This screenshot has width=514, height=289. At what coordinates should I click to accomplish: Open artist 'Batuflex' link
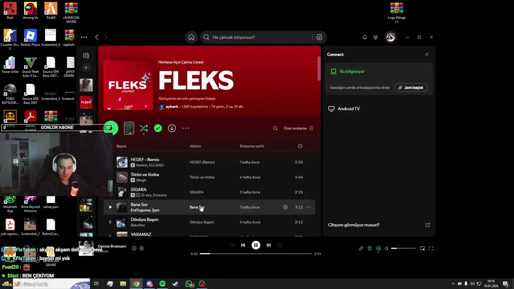(x=138, y=225)
